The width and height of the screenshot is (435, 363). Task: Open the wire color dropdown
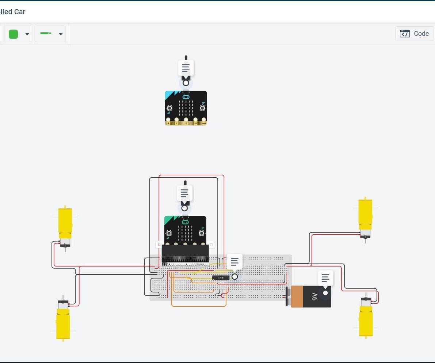pyautogui.click(x=27, y=34)
